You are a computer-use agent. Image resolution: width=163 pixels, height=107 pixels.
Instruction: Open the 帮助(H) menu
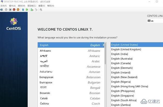[51, 6]
